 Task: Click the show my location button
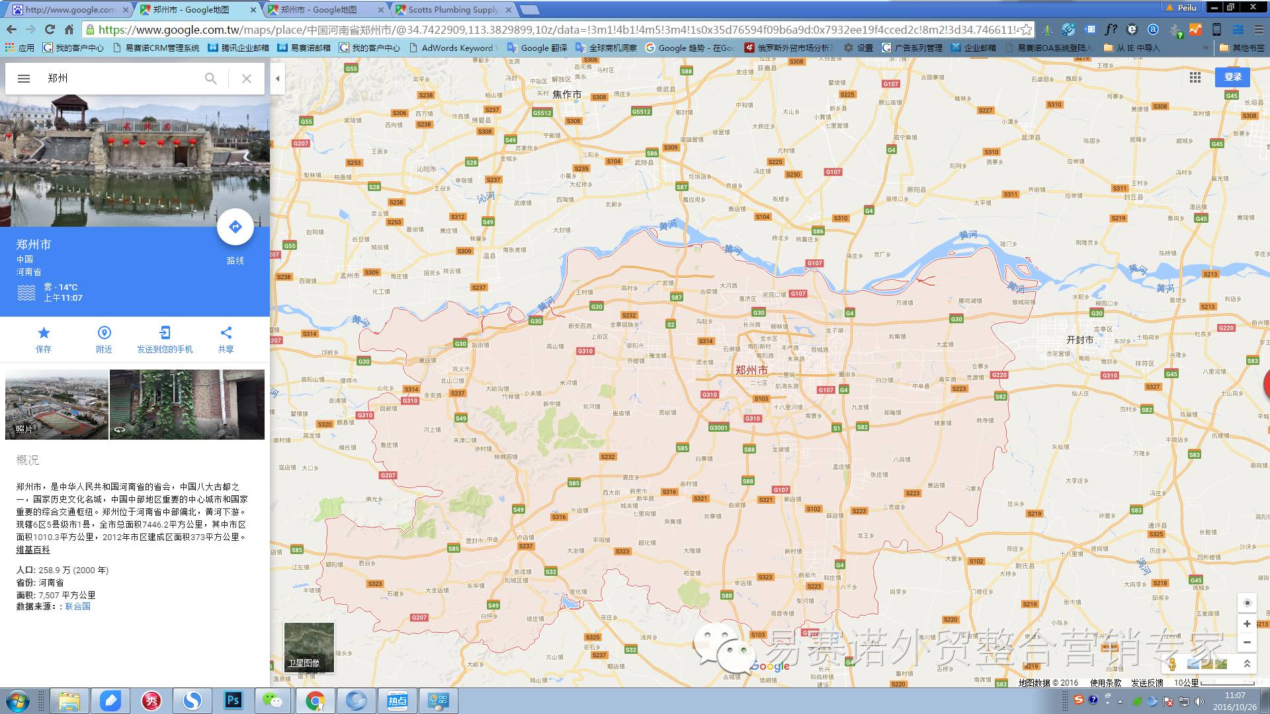tap(1247, 603)
